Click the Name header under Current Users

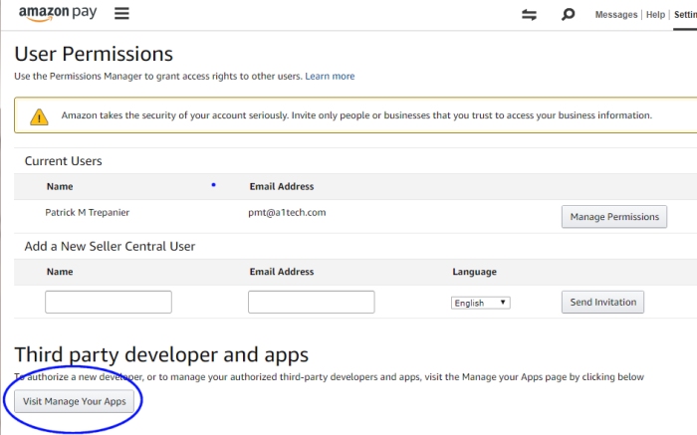pyautogui.click(x=60, y=186)
